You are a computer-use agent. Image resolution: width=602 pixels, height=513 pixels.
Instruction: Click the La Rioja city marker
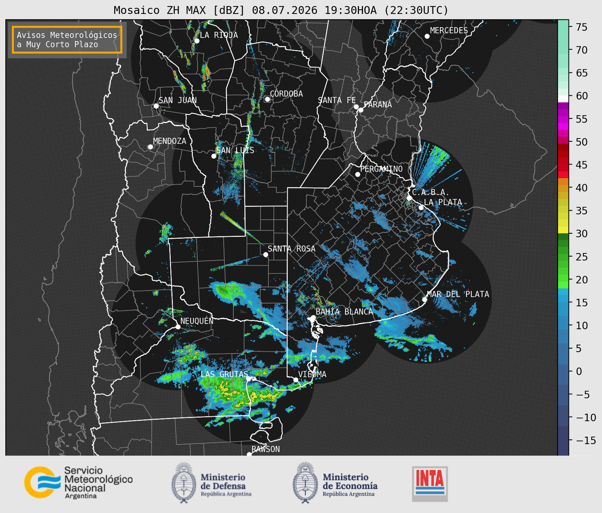click(197, 41)
